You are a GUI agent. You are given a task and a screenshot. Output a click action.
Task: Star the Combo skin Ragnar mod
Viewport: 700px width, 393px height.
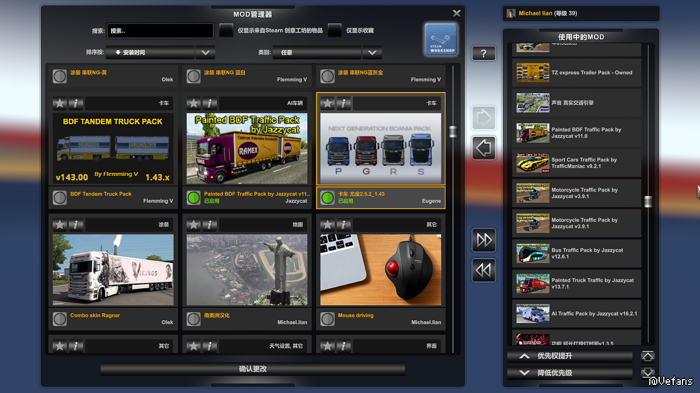coord(60,224)
